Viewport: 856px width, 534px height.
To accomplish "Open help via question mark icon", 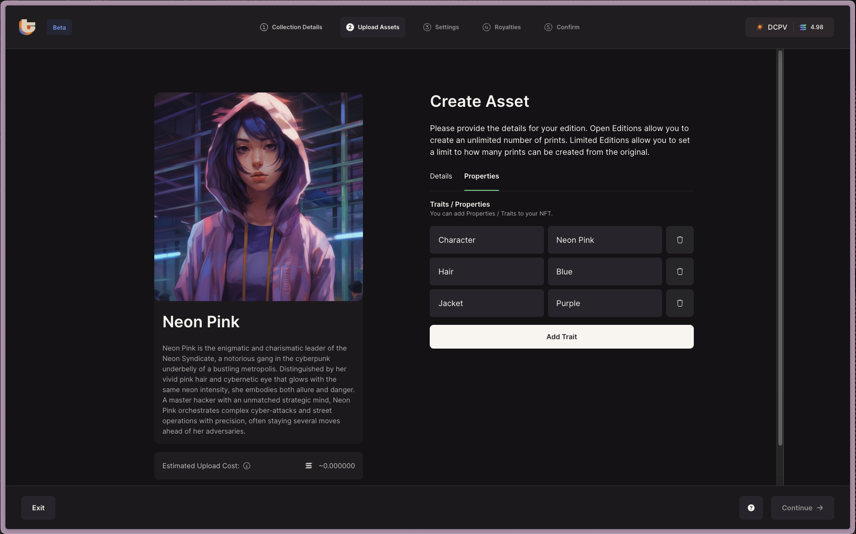I will (x=751, y=508).
